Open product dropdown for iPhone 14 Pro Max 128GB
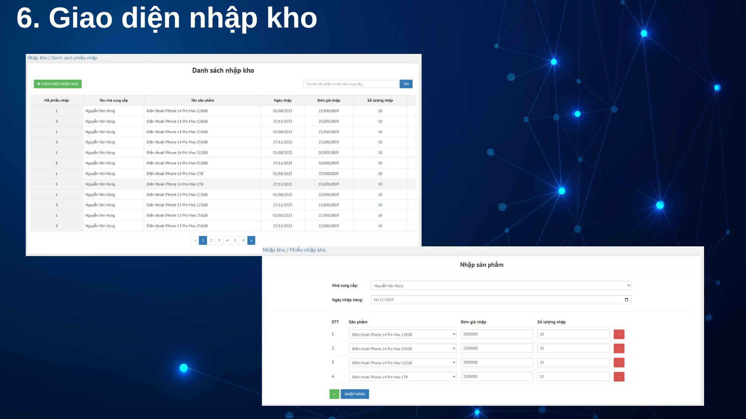The image size is (746, 419). click(x=402, y=334)
